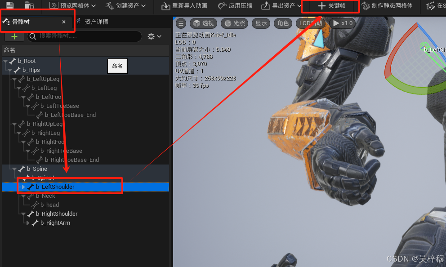Close the Skeleton Tree (骨骼树) tab
The image size is (446, 267).
coord(64,22)
